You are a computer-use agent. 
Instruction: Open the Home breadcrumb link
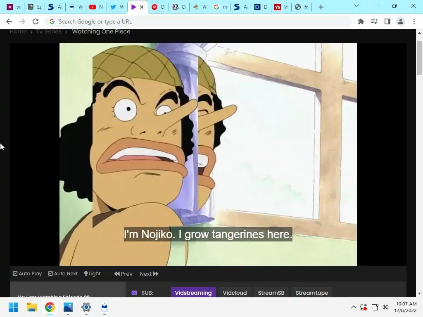pyautogui.click(x=18, y=31)
